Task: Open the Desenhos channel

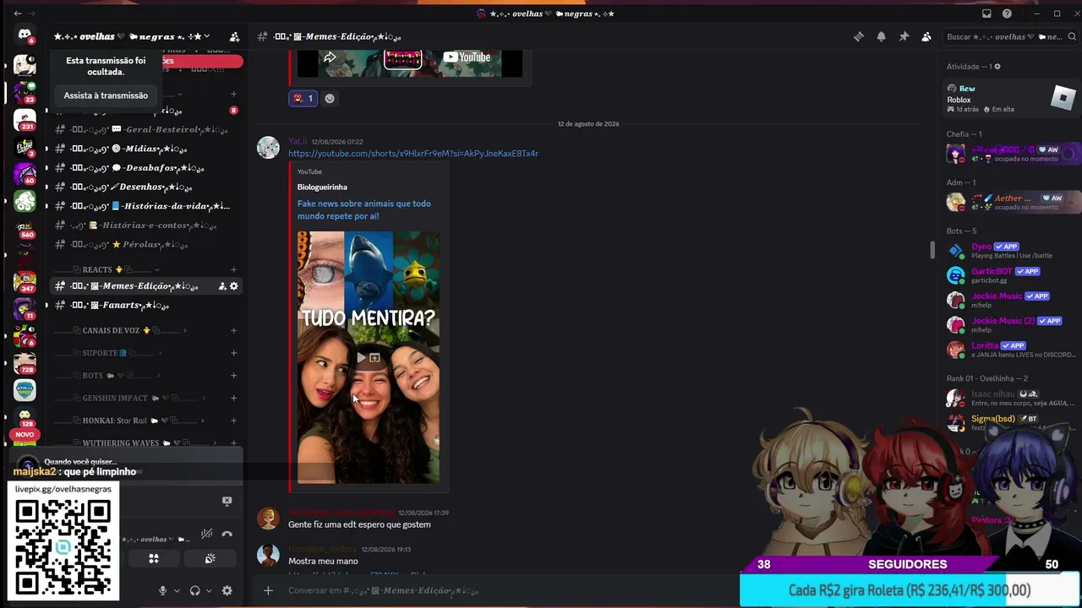Action: (x=146, y=187)
